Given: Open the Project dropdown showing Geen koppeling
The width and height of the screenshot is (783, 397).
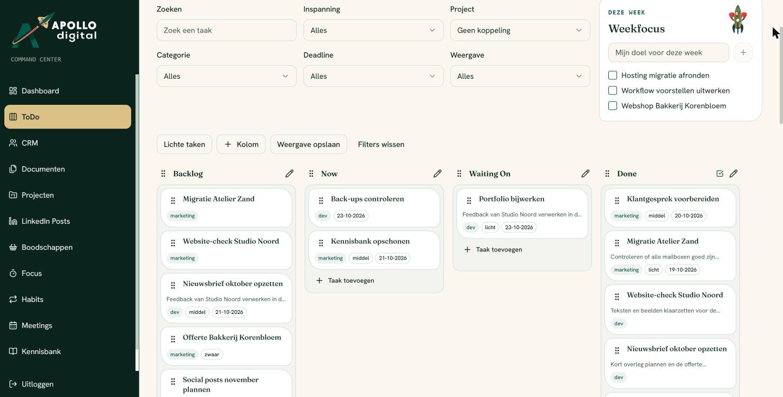Looking at the screenshot, I should pyautogui.click(x=520, y=30).
